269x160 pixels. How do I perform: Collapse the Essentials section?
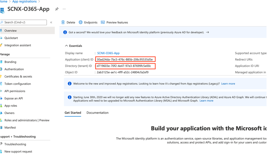tap(67, 46)
